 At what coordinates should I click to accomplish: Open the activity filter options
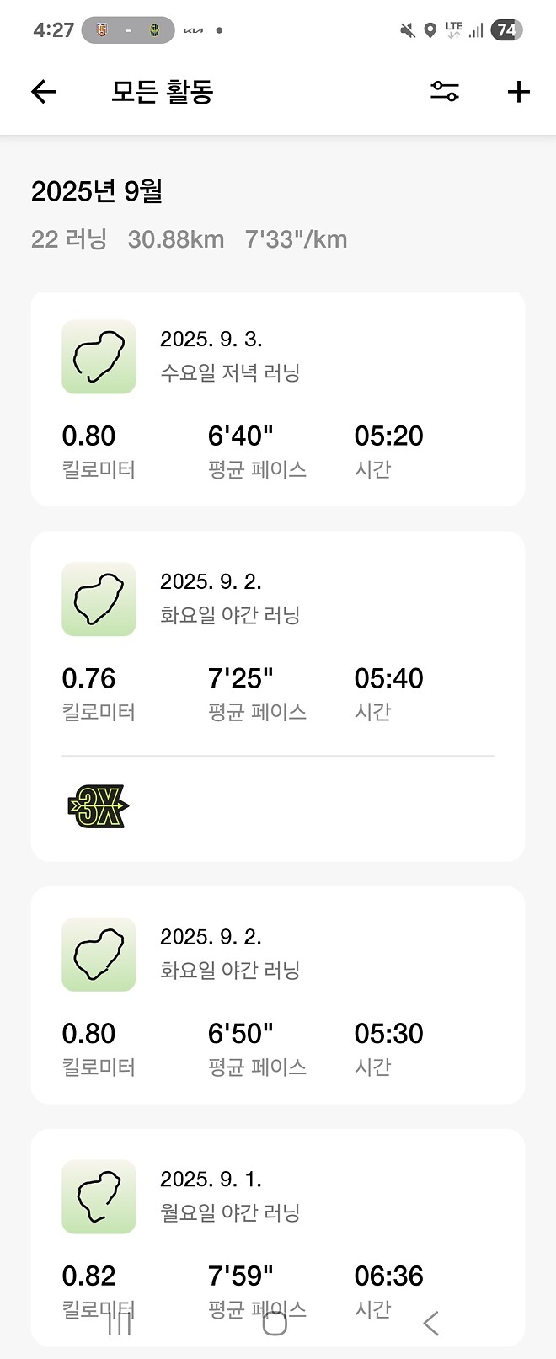pos(445,91)
